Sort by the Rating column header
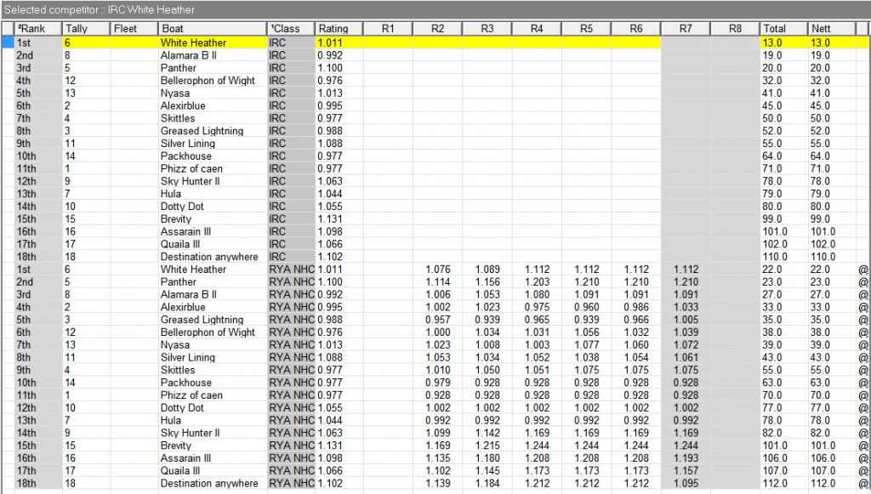 pos(339,29)
